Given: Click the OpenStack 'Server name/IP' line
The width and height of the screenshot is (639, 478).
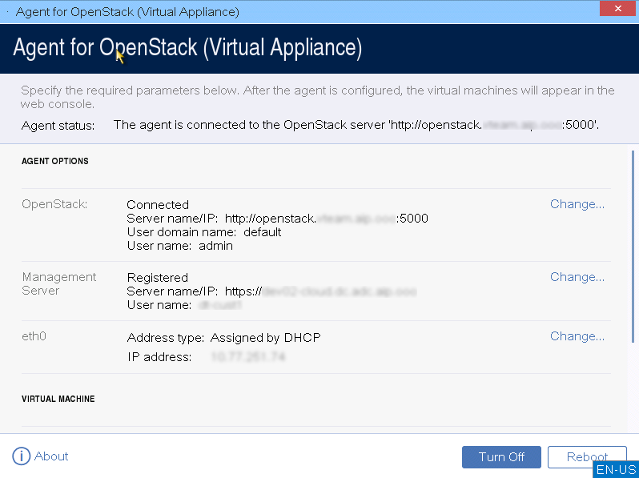Looking at the screenshot, I should click(x=277, y=219).
